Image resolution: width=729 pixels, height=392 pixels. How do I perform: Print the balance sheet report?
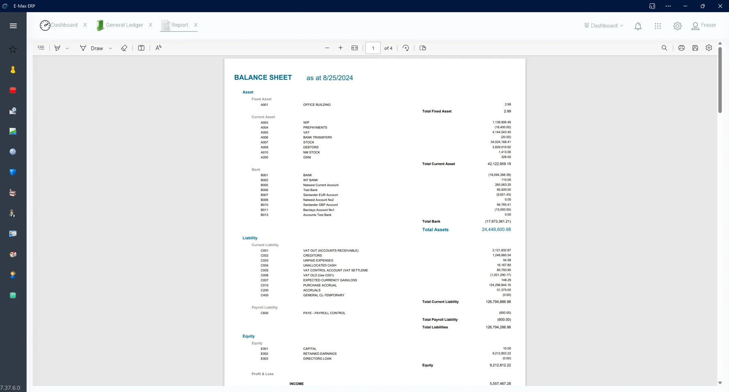[682, 48]
